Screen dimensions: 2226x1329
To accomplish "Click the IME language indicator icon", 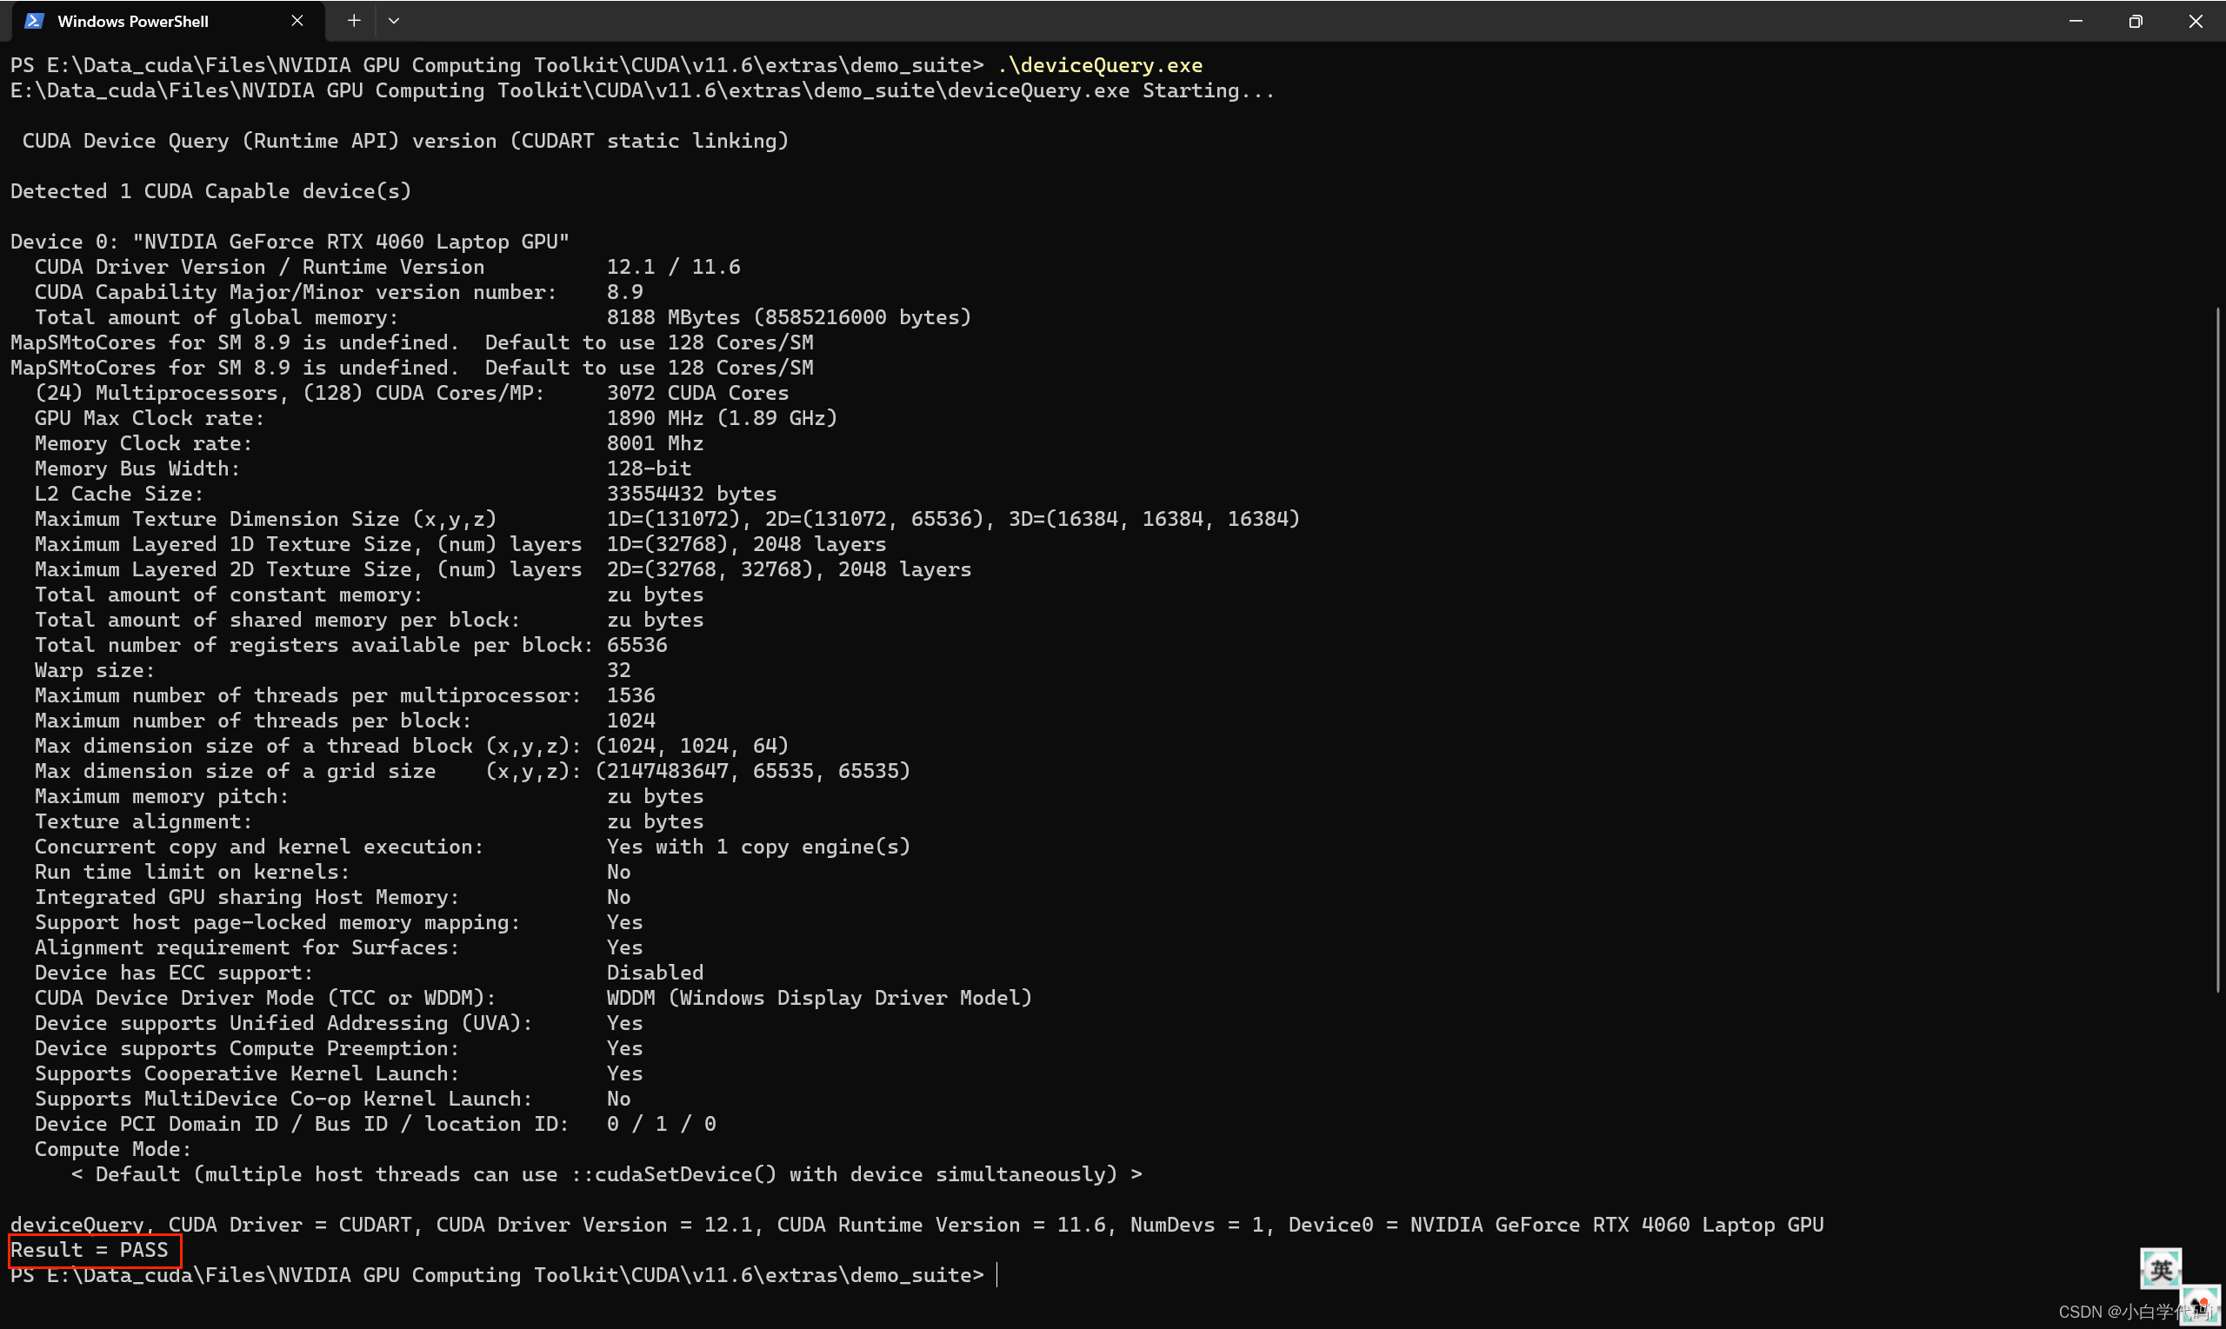I will click(2161, 1269).
